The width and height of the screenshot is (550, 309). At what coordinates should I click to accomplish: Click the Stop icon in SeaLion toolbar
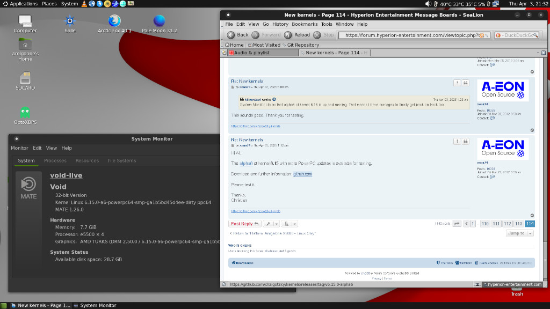[317, 35]
